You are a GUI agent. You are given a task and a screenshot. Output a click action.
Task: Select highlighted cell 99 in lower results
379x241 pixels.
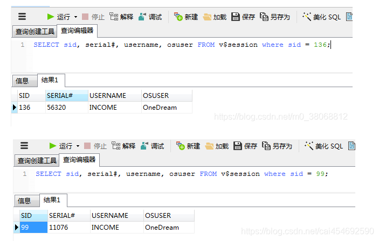[33, 227]
